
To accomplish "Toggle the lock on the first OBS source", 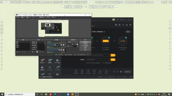I will tap(34, 42).
